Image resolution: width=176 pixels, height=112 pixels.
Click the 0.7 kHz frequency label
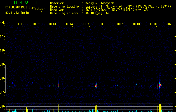[2, 92]
